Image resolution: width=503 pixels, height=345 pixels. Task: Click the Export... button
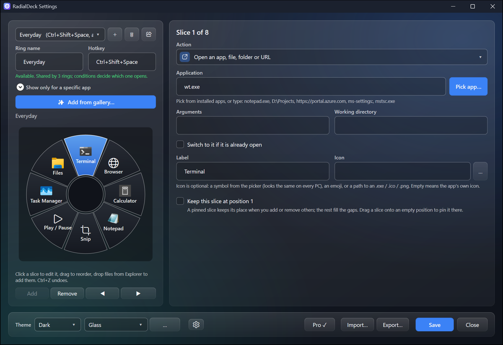point(393,325)
